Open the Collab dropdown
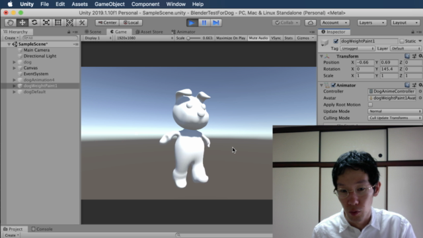 pos(286,22)
